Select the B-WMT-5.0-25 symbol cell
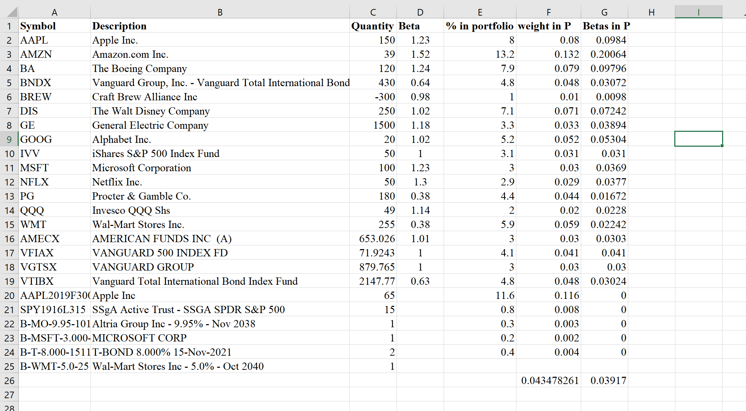 [x=54, y=366]
